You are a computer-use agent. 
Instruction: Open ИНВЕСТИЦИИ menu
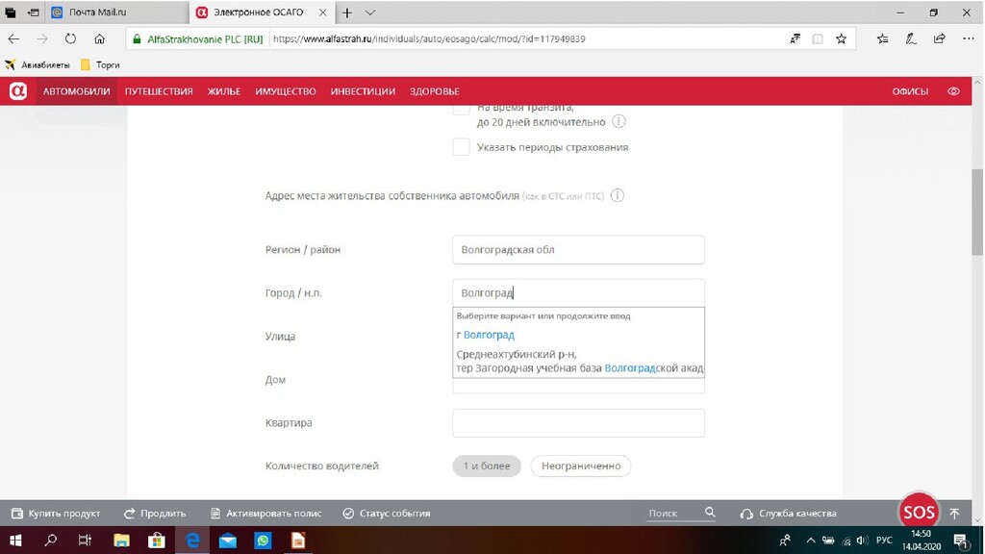pos(363,91)
